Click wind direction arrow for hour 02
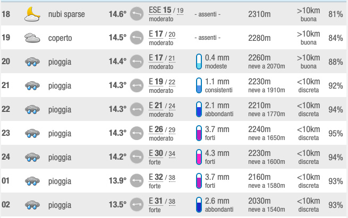 (137, 205)
